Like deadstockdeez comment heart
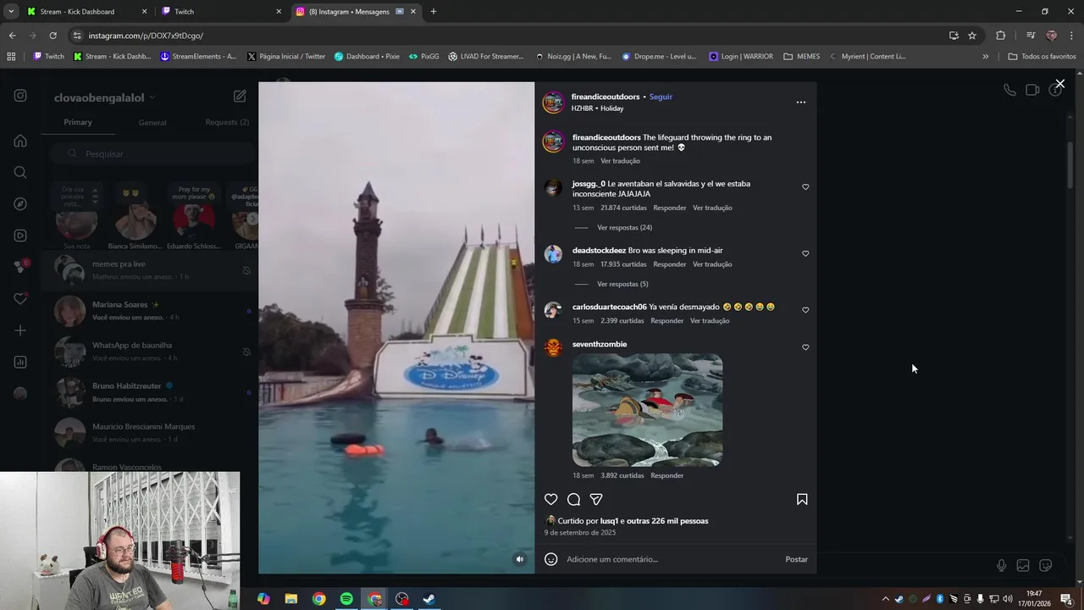The image size is (1084, 610). click(805, 253)
